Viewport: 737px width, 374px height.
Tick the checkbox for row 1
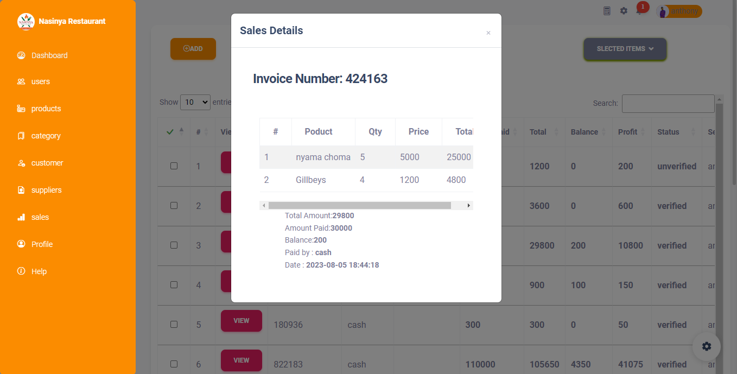pos(174,166)
